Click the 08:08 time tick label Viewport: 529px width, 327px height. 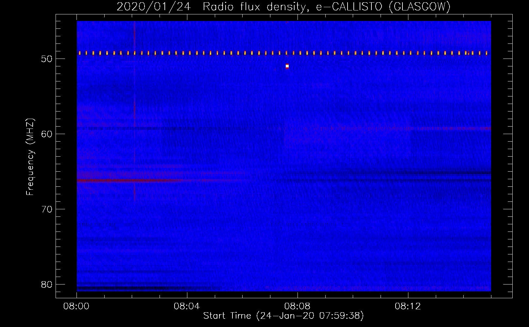298,306
